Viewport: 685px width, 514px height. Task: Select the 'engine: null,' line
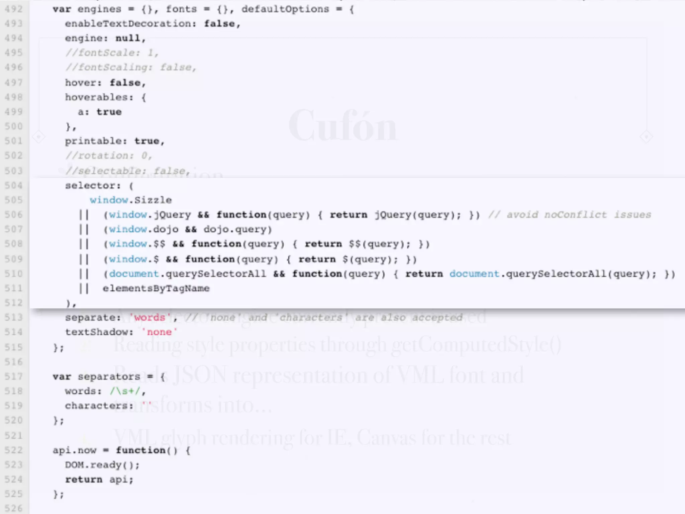click(x=105, y=38)
